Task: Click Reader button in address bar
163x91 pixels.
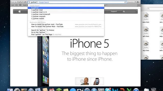Action: [131, 2]
